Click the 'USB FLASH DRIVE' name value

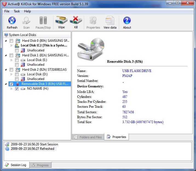pos(137,71)
